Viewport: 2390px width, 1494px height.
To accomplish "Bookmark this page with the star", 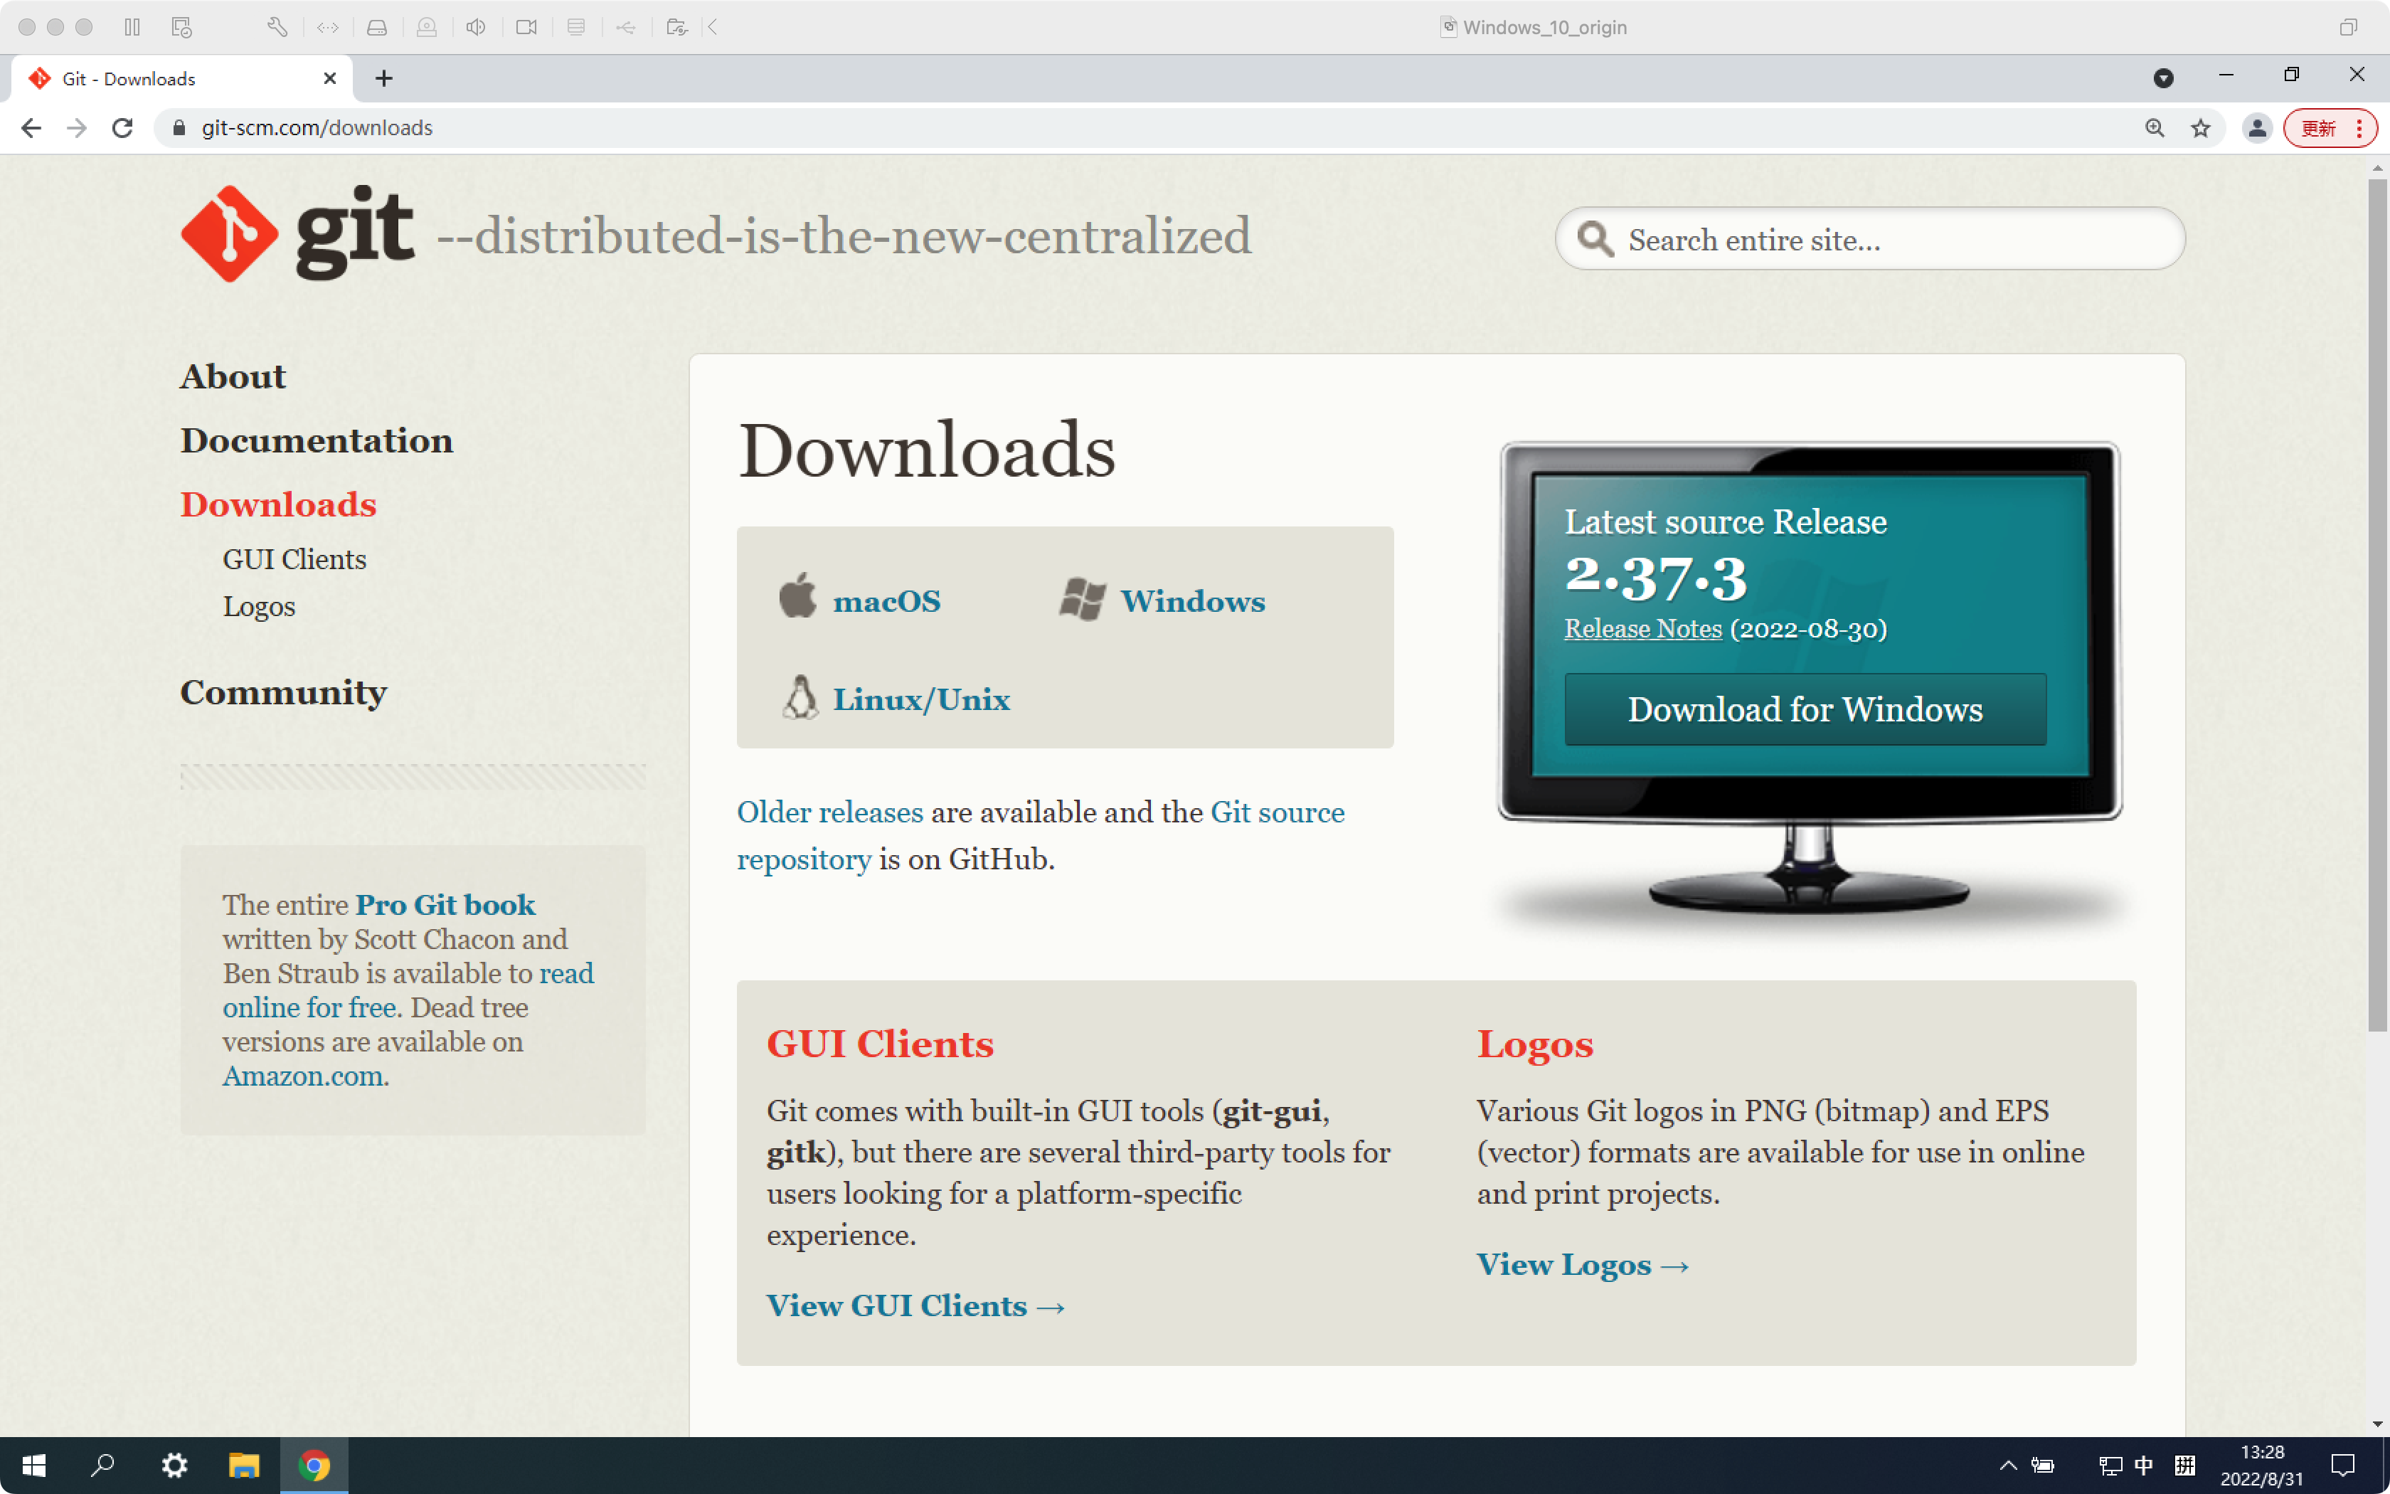I will click(2200, 127).
